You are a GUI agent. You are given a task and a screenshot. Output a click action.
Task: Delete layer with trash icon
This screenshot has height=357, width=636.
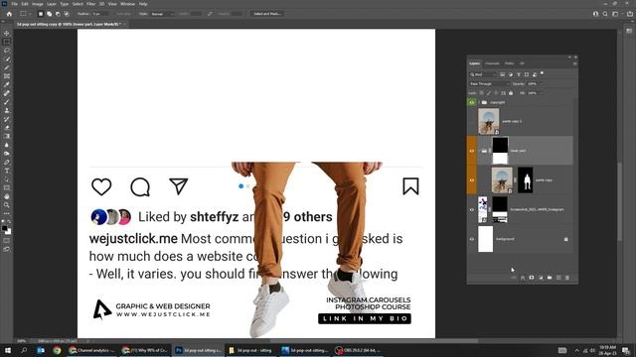(x=567, y=278)
